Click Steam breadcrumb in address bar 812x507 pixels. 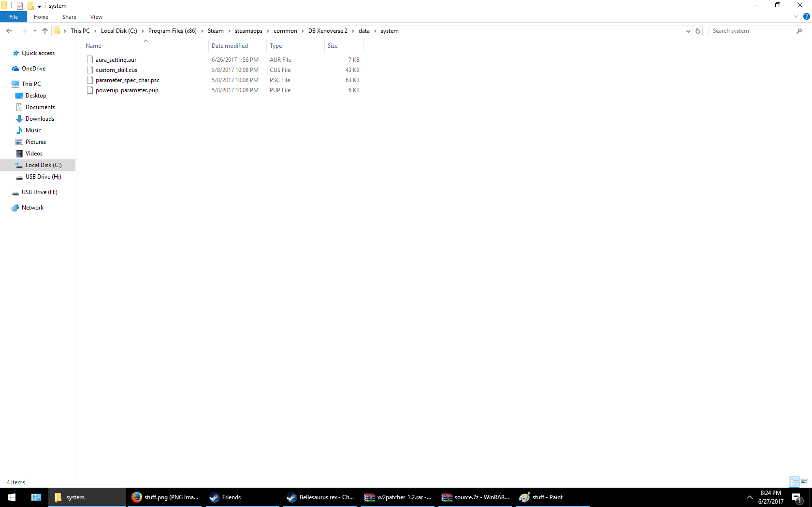[x=216, y=31]
